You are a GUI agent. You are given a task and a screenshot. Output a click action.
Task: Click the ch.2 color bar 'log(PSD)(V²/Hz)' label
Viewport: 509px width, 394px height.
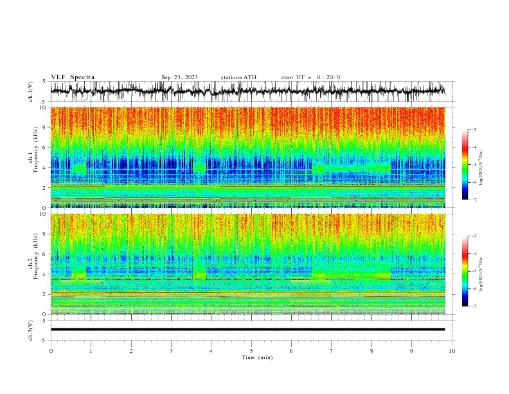481,274
